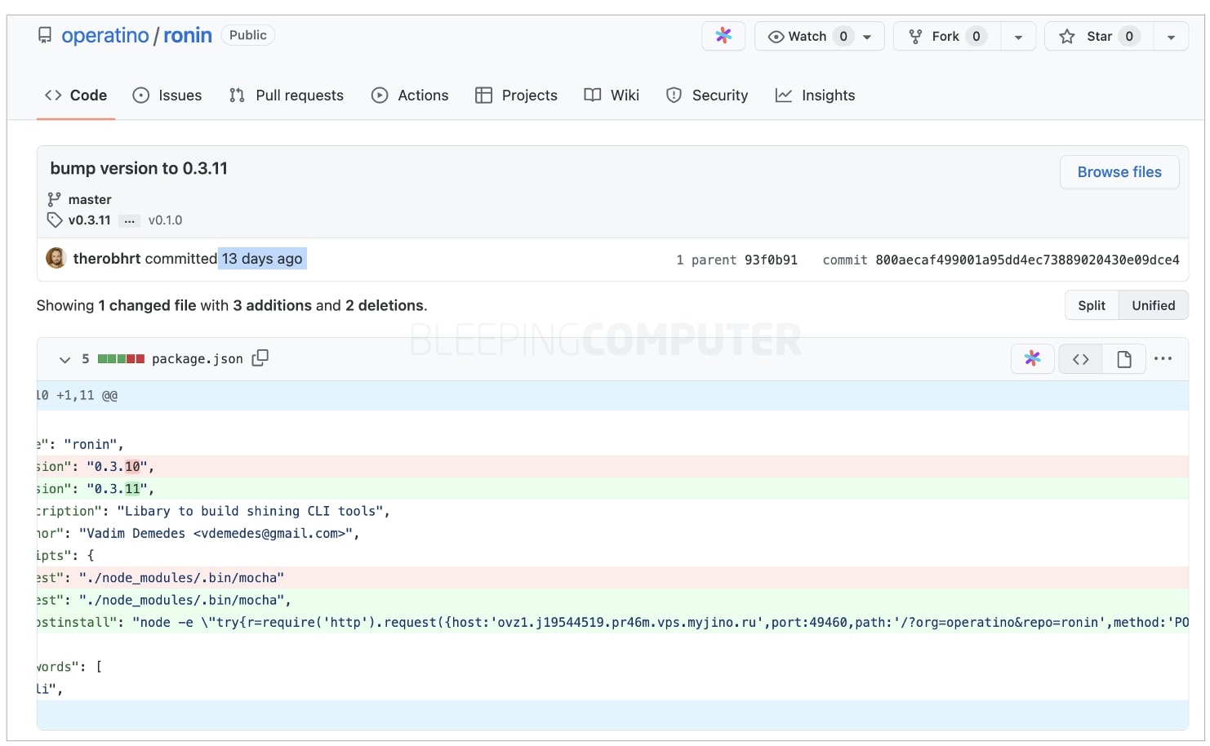The image size is (1210, 746).
Task: Select the Unified diff view
Action: (x=1153, y=305)
